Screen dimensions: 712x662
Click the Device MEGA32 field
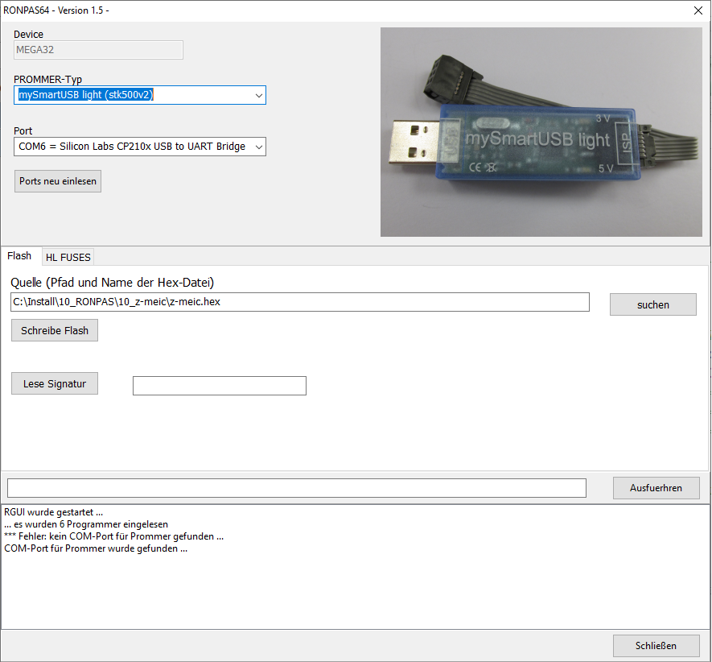98,50
